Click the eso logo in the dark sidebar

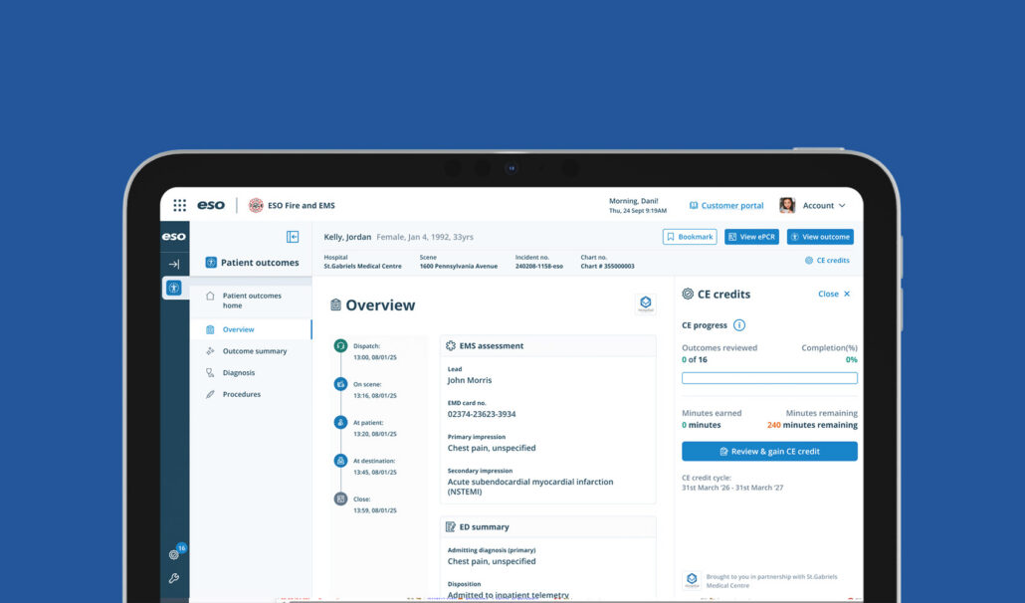[x=174, y=237]
